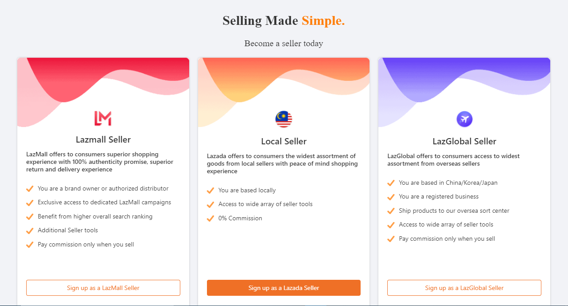Click the red wave banner on LazMall card
This screenshot has width=568, height=306.
[x=103, y=80]
